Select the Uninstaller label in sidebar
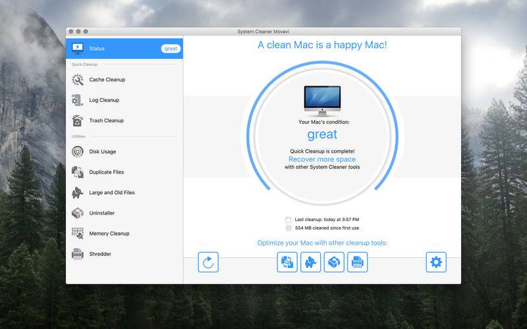 pyautogui.click(x=102, y=213)
